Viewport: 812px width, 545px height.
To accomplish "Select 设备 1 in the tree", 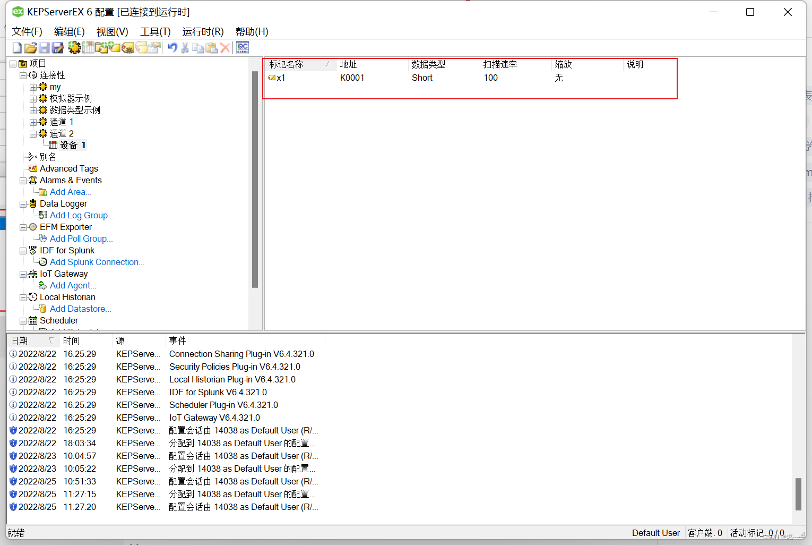I will [73, 145].
